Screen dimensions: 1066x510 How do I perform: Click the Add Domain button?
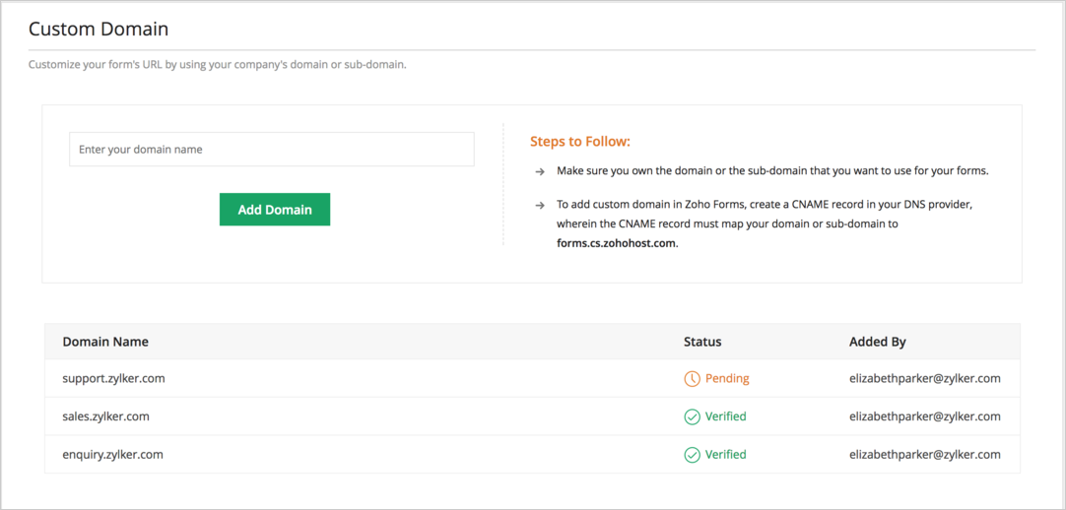(x=275, y=210)
